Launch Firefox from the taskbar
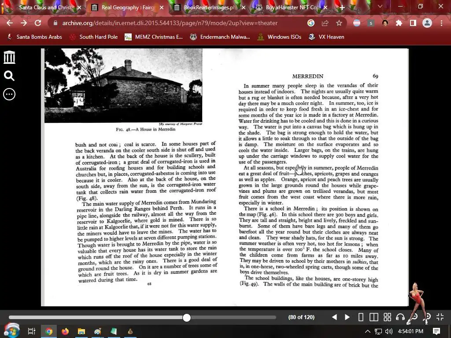Viewport: 451px width, 338px height. (x=65, y=331)
